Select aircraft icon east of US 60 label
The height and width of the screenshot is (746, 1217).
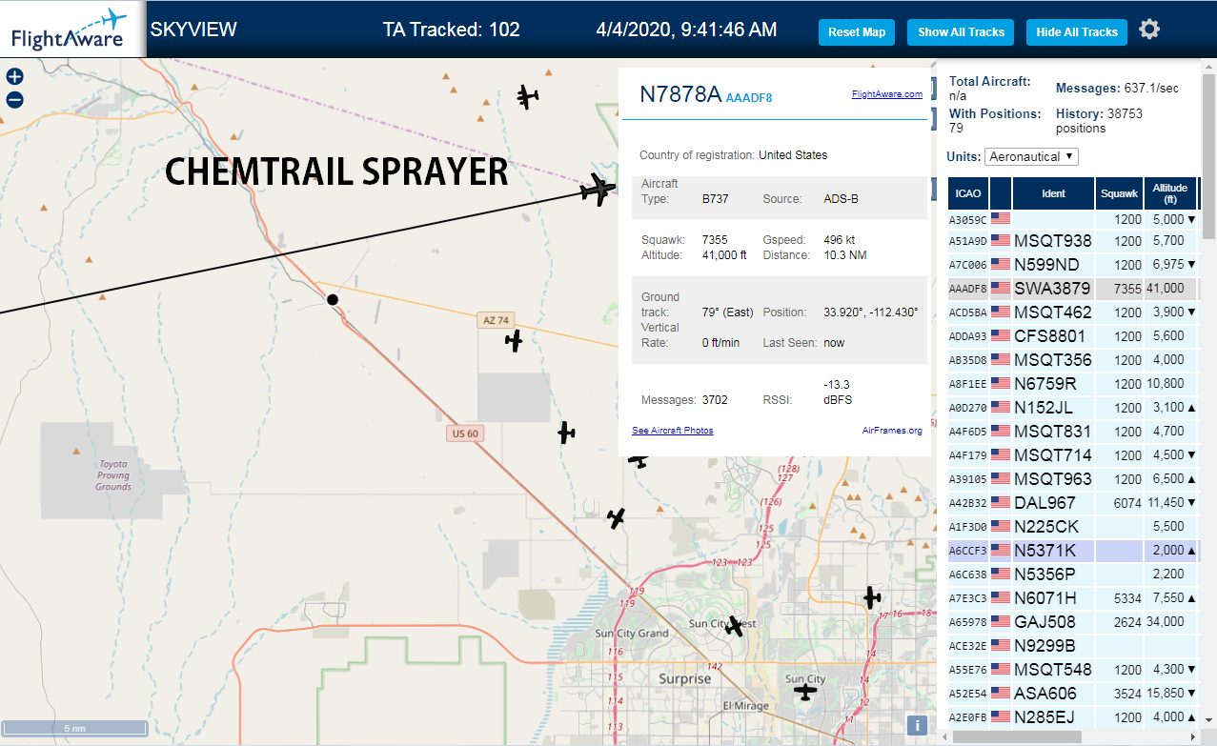tap(567, 433)
